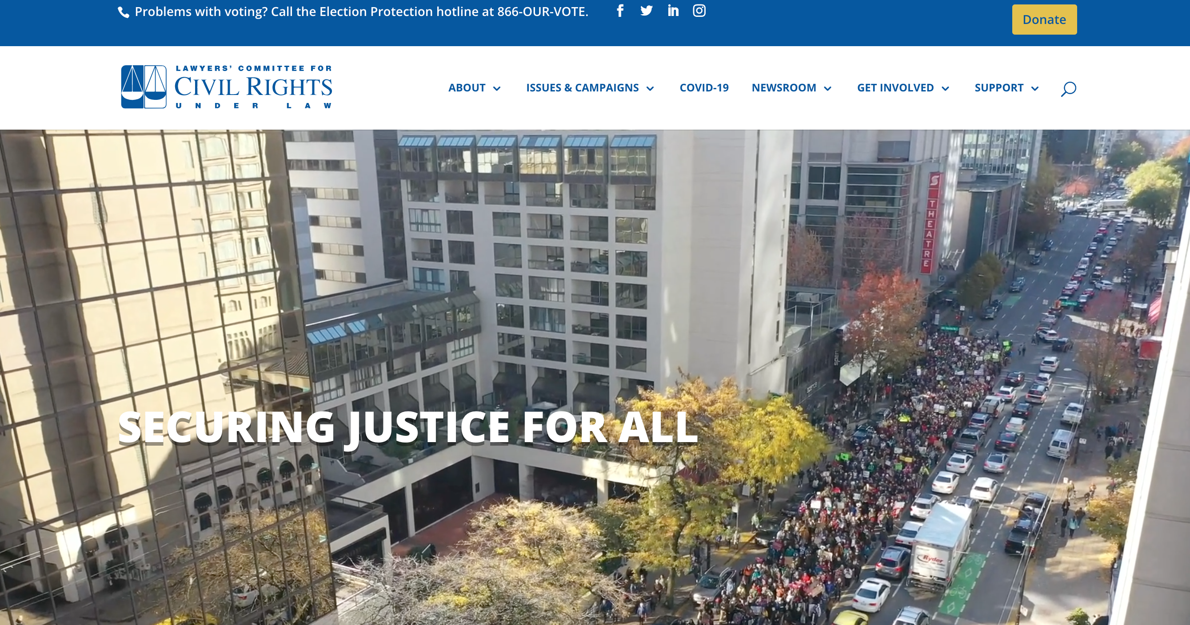The image size is (1190, 625).
Task: Click the phone icon beside hotline text
Action: click(124, 12)
